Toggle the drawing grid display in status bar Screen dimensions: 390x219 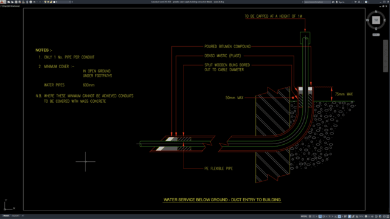(310, 217)
